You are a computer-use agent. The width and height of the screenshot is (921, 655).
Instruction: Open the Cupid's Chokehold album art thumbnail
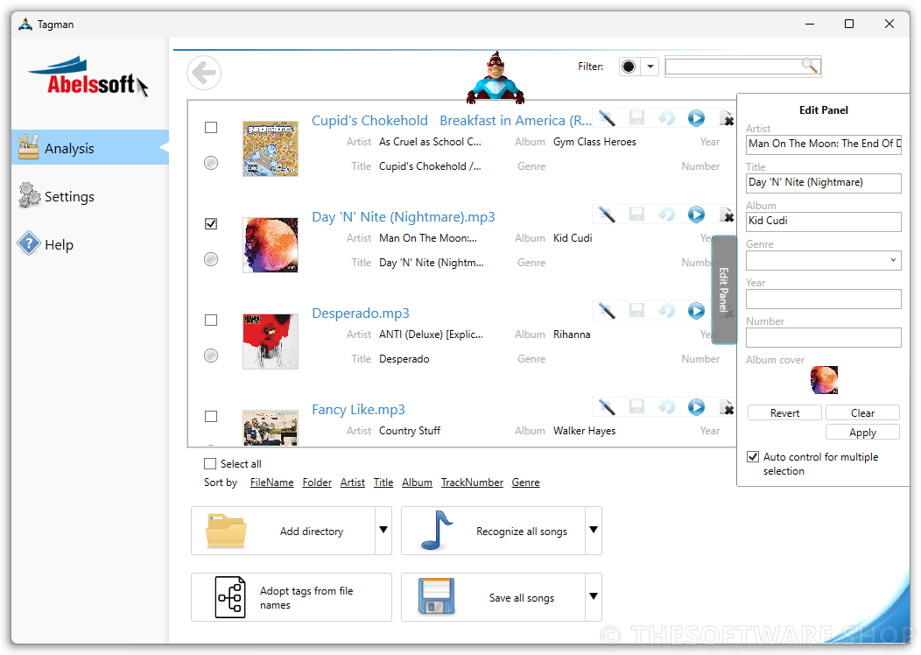(271, 149)
